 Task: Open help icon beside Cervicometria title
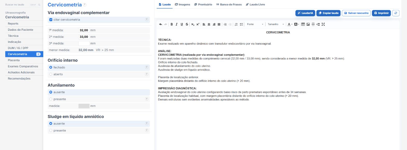coord(85,5)
